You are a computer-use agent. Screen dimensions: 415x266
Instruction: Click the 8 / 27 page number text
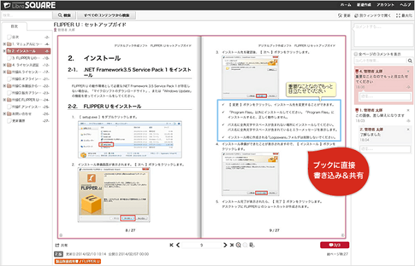pos(130,230)
